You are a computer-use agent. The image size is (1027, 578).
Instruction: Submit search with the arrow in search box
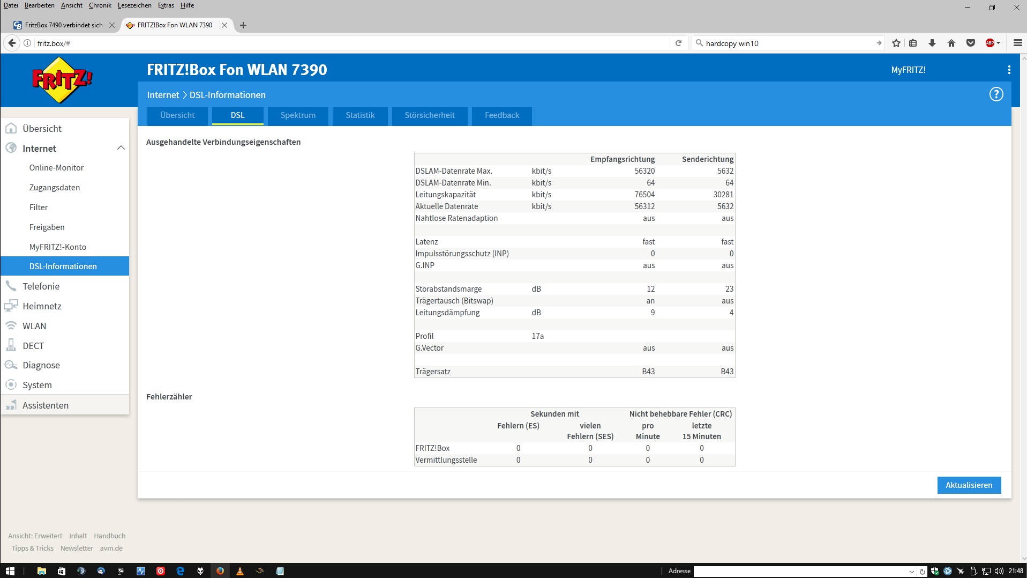879,43
